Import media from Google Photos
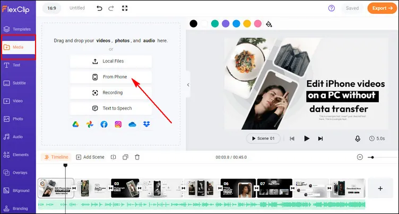The height and width of the screenshot is (214, 399). pyautogui.click(x=90, y=124)
